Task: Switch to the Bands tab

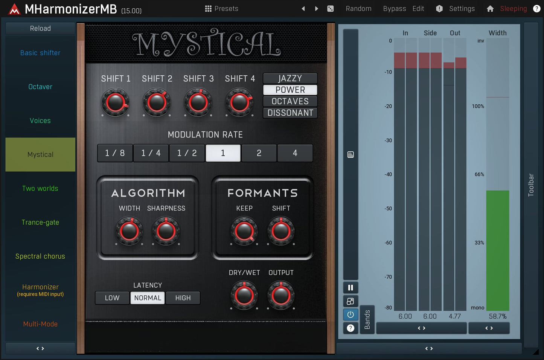Action: point(367,319)
